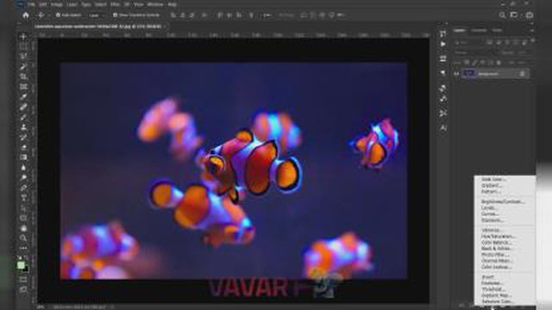Toggle Quick Mask mode below color swatches
This screenshot has width=552, height=310.
[23, 280]
